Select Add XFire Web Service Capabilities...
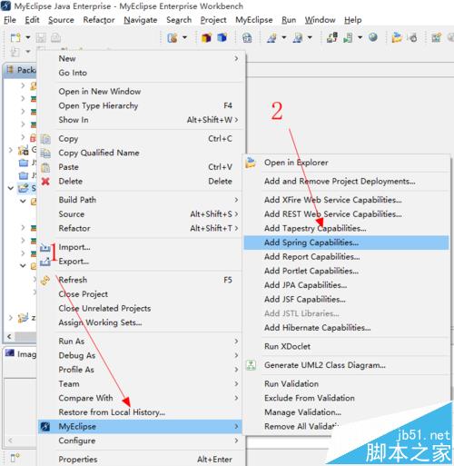This screenshot has height=466, width=454. click(346, 200)
